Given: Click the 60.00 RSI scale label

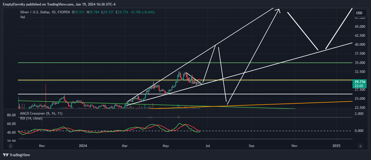Looking at the screenshot, I should click(11, 124).
